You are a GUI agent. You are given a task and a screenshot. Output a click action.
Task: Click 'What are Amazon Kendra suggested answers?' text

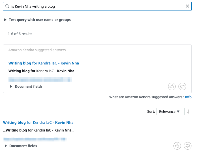click(x=146, y=97)
